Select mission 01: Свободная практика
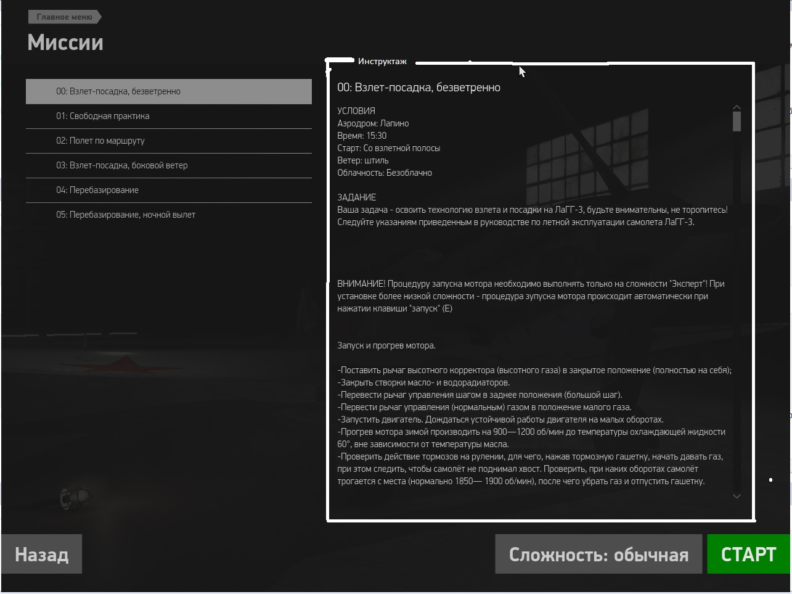The height and width of the screenshot is (594, 792). (x=169, y=116)
